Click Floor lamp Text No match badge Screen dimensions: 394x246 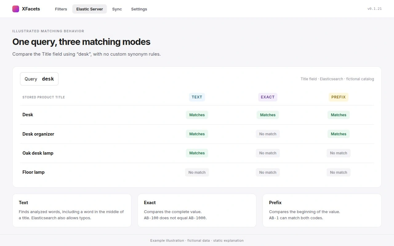click(x=197, y=173)
